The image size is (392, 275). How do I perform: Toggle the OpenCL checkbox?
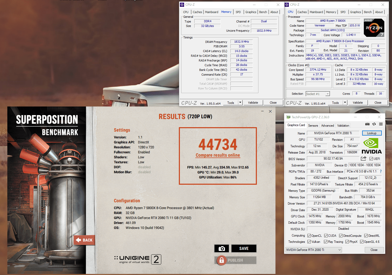[309, 236]
